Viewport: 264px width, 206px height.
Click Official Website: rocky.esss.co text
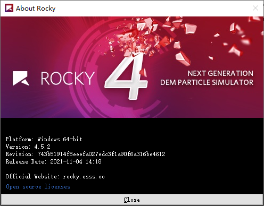(55, 176)
